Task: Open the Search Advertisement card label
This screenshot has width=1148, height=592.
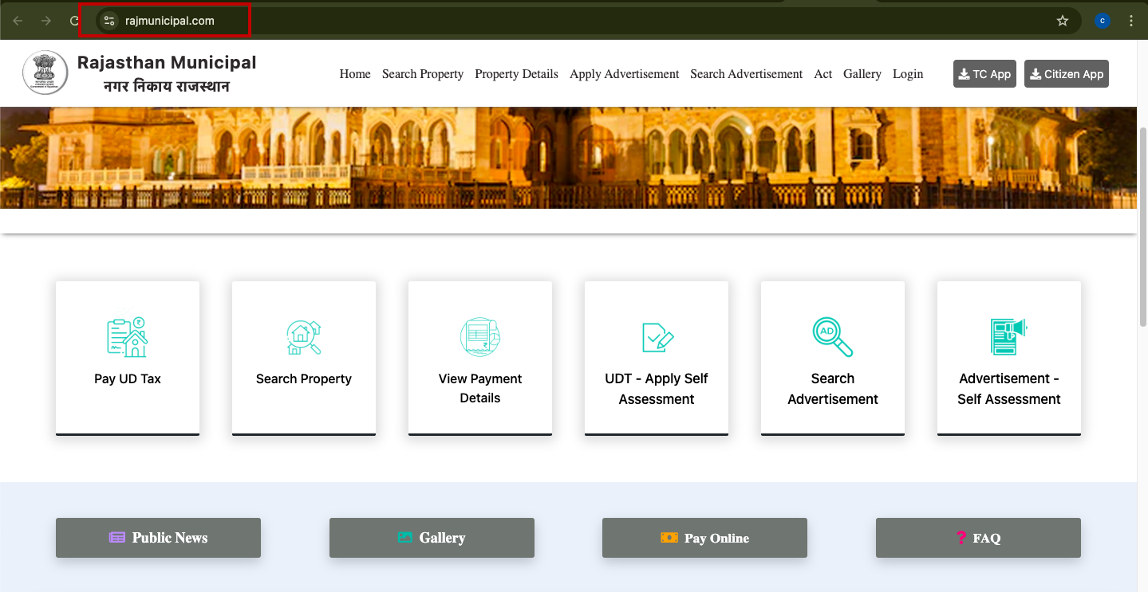Action: (833, 389)
